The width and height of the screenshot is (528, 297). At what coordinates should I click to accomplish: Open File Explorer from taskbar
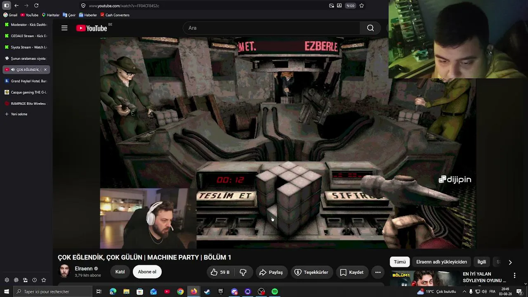126,292
